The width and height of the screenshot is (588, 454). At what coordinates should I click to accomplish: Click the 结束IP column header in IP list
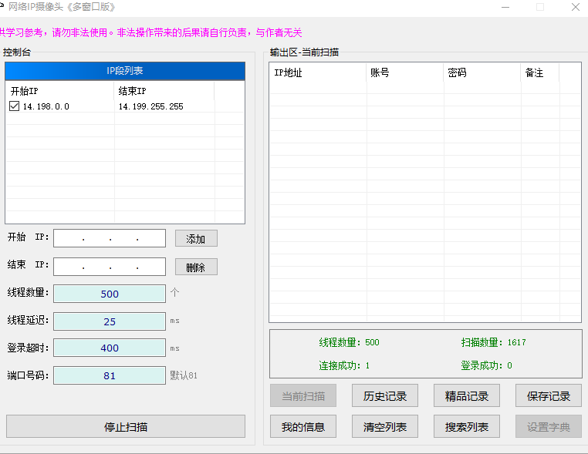tap(164, 91)
